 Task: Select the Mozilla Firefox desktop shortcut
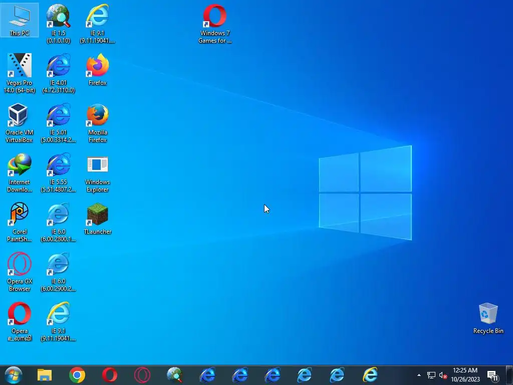pos(98,122)
